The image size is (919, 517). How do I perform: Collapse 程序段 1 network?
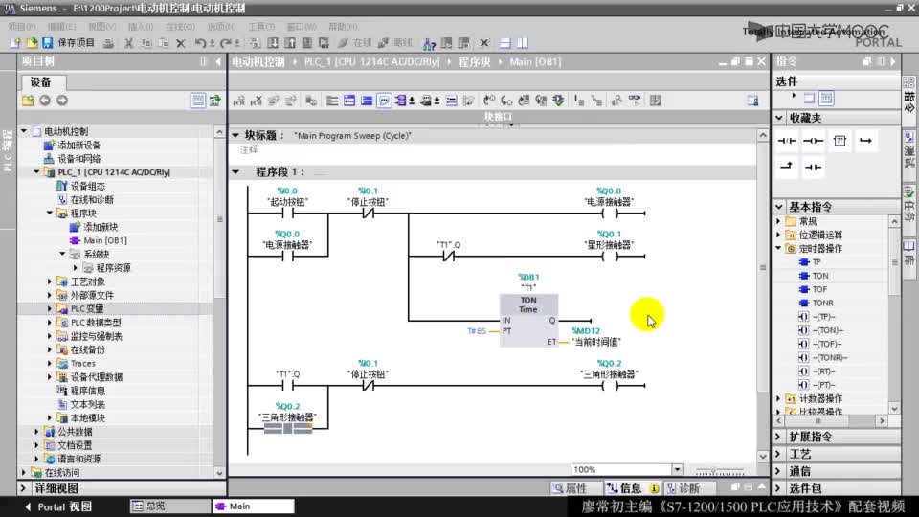coord(235,171)
